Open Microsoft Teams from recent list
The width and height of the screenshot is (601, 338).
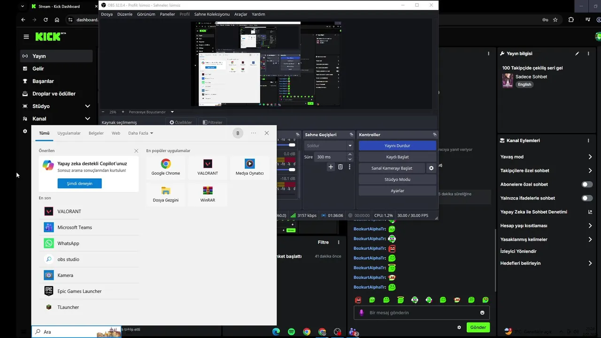pyautogui.click(x=89, y=227)
